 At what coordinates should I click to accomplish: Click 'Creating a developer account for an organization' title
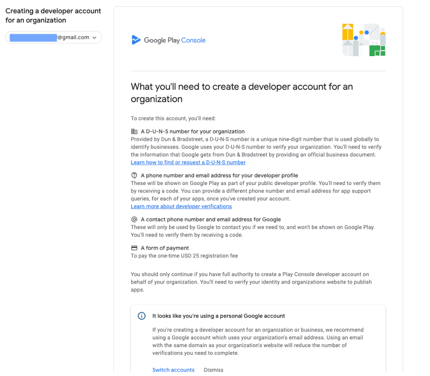tap(53, 16)
